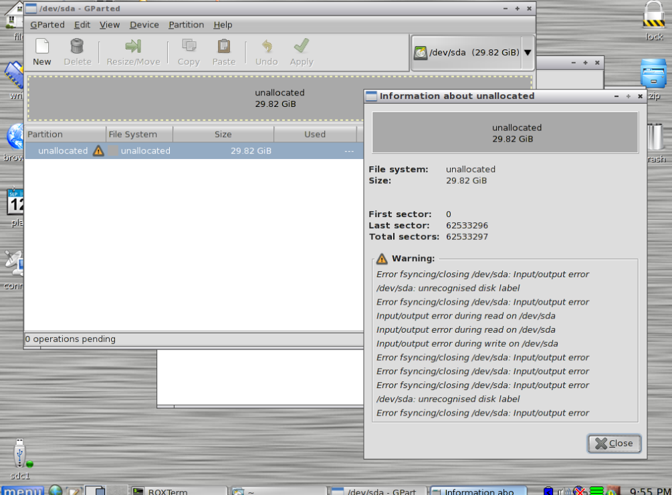Viewport: 672px width, 495px height.
Task: Open the GParted menu
Action: tap(47, 25)
